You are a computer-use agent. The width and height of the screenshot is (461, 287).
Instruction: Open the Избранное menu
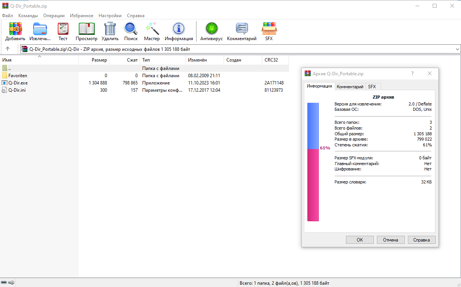82,16
